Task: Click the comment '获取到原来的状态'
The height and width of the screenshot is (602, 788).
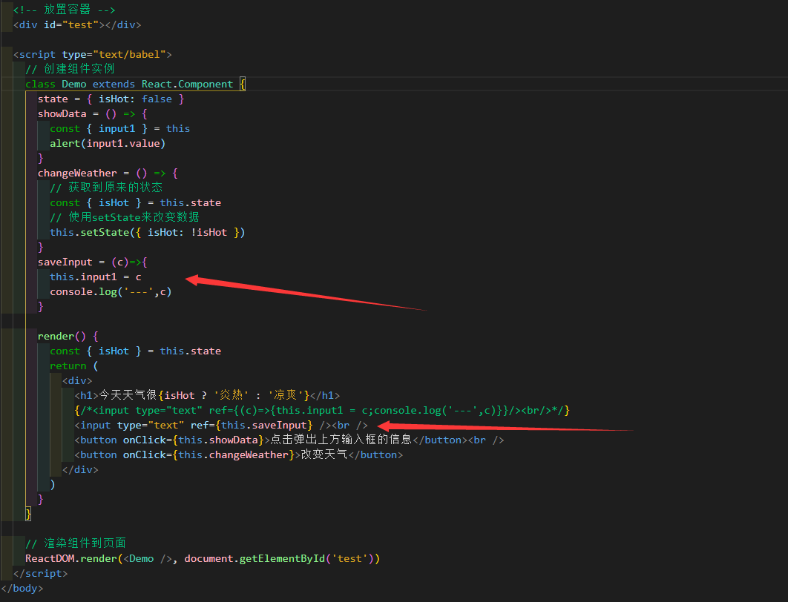Action: [x=106, y=188]
